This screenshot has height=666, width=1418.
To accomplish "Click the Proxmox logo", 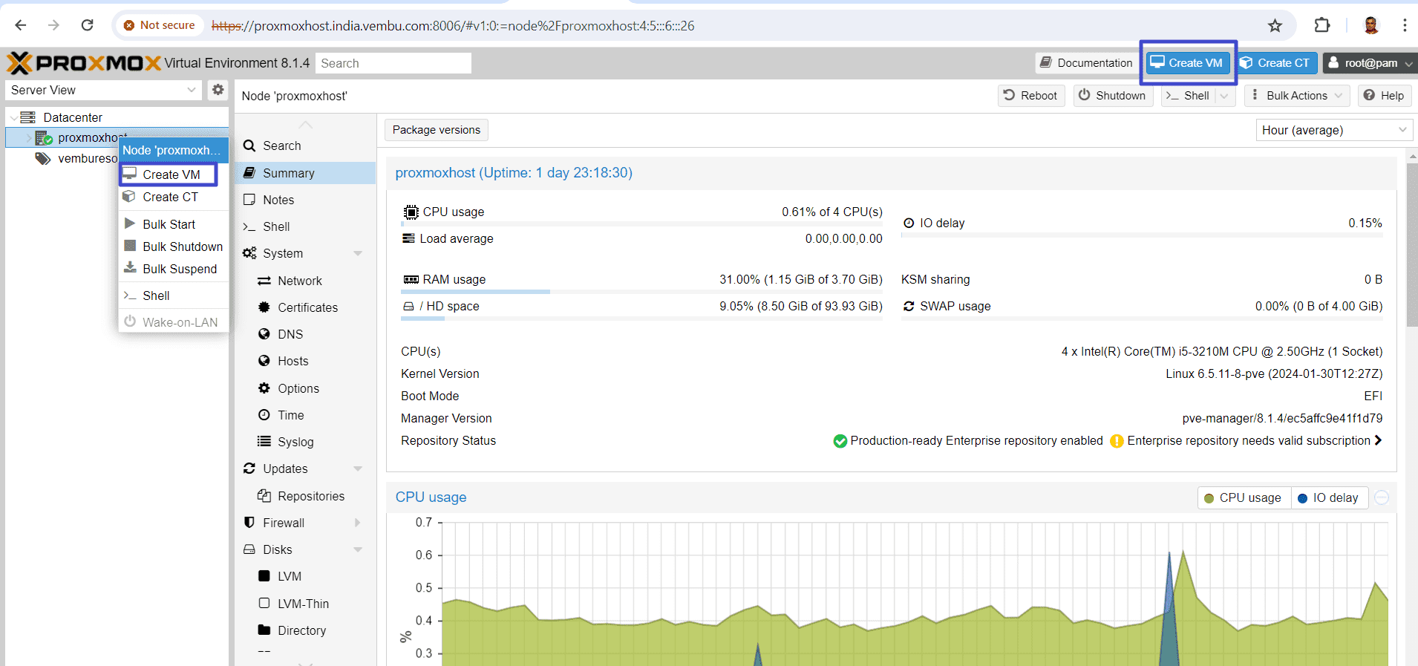I will pos(84,63).
